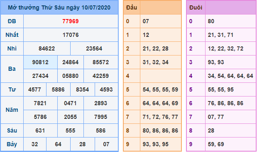Click the 'Đuôi' column header
Image resolution: width=257 pixels, height=152 pixels.
[x=196, y=7]
